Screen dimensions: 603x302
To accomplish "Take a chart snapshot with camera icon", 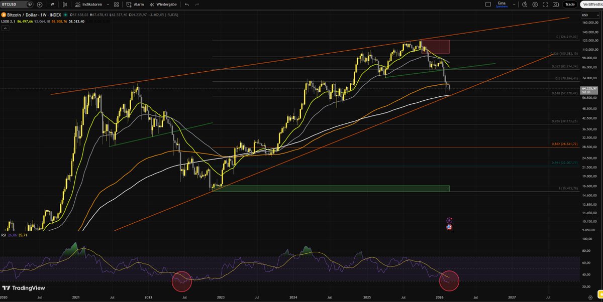I will click(555, 4).
